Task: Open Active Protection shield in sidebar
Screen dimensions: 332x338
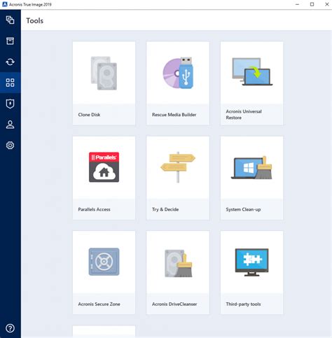Action: [x=10, y=104]
